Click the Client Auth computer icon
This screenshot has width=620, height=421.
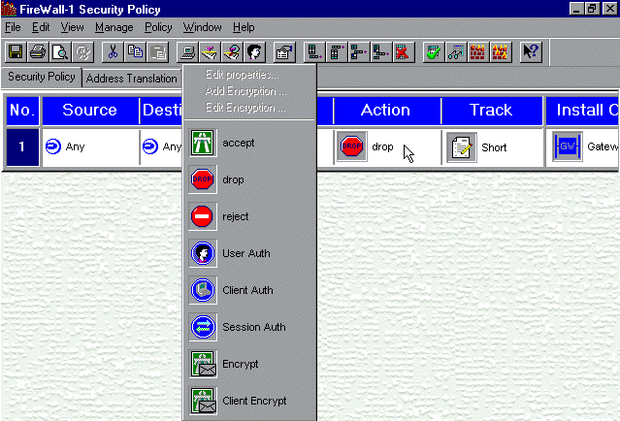coord(203,290)
